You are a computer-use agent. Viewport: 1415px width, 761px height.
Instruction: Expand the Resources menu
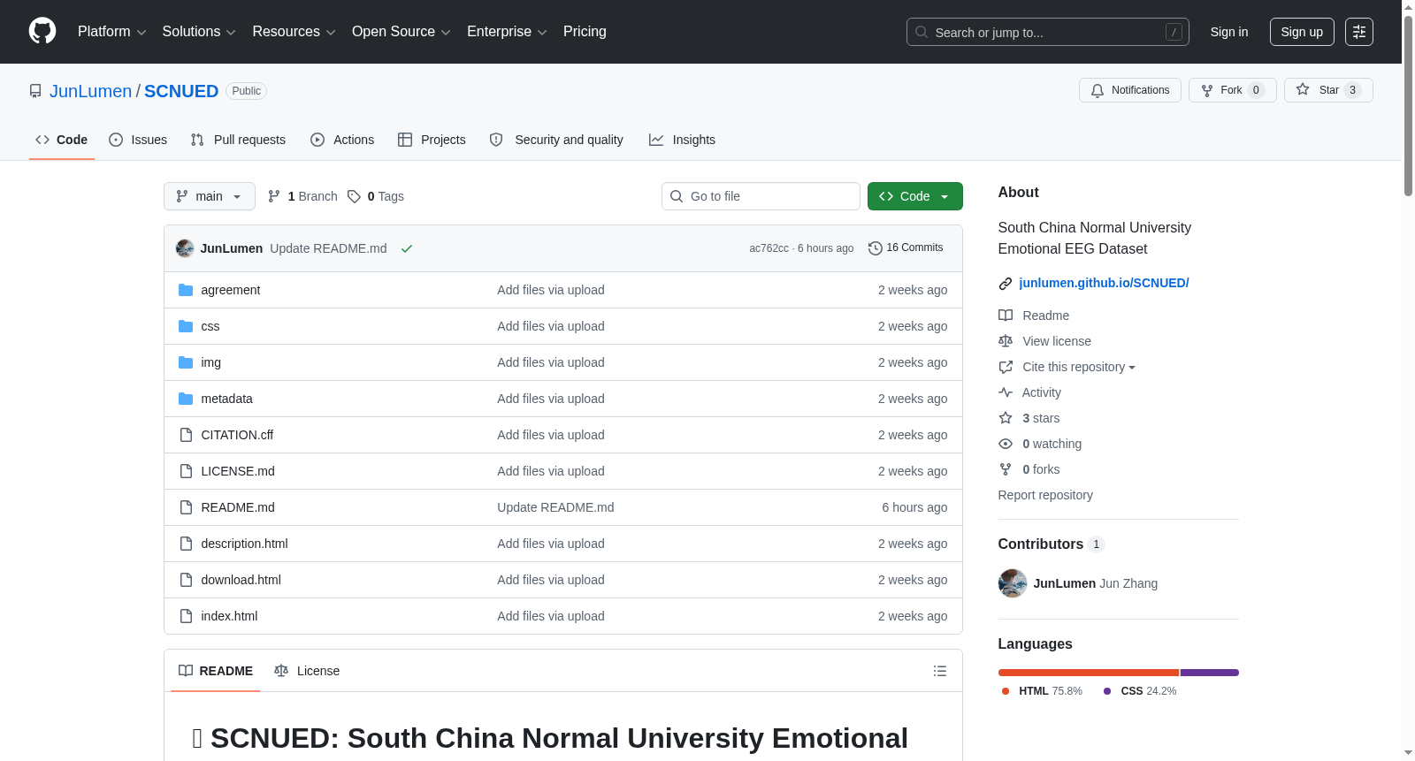click(x=294, y=32)
